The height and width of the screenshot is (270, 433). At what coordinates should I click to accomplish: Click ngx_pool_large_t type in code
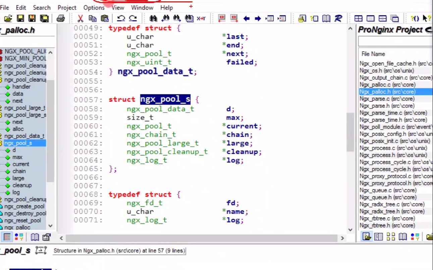163,143
